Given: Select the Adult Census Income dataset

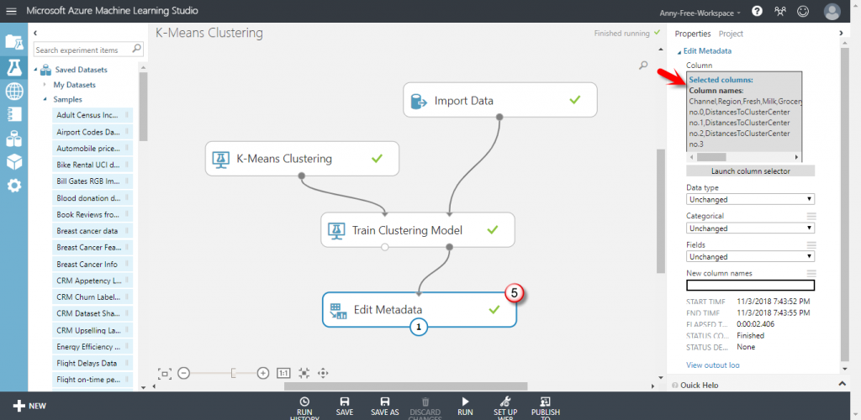Looking at the screenshot, I should 92,115.
